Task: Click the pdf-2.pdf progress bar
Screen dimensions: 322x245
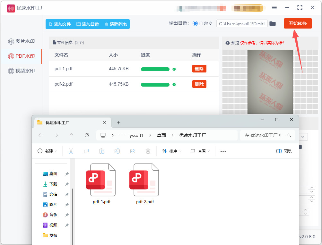Action: (155, 85)
